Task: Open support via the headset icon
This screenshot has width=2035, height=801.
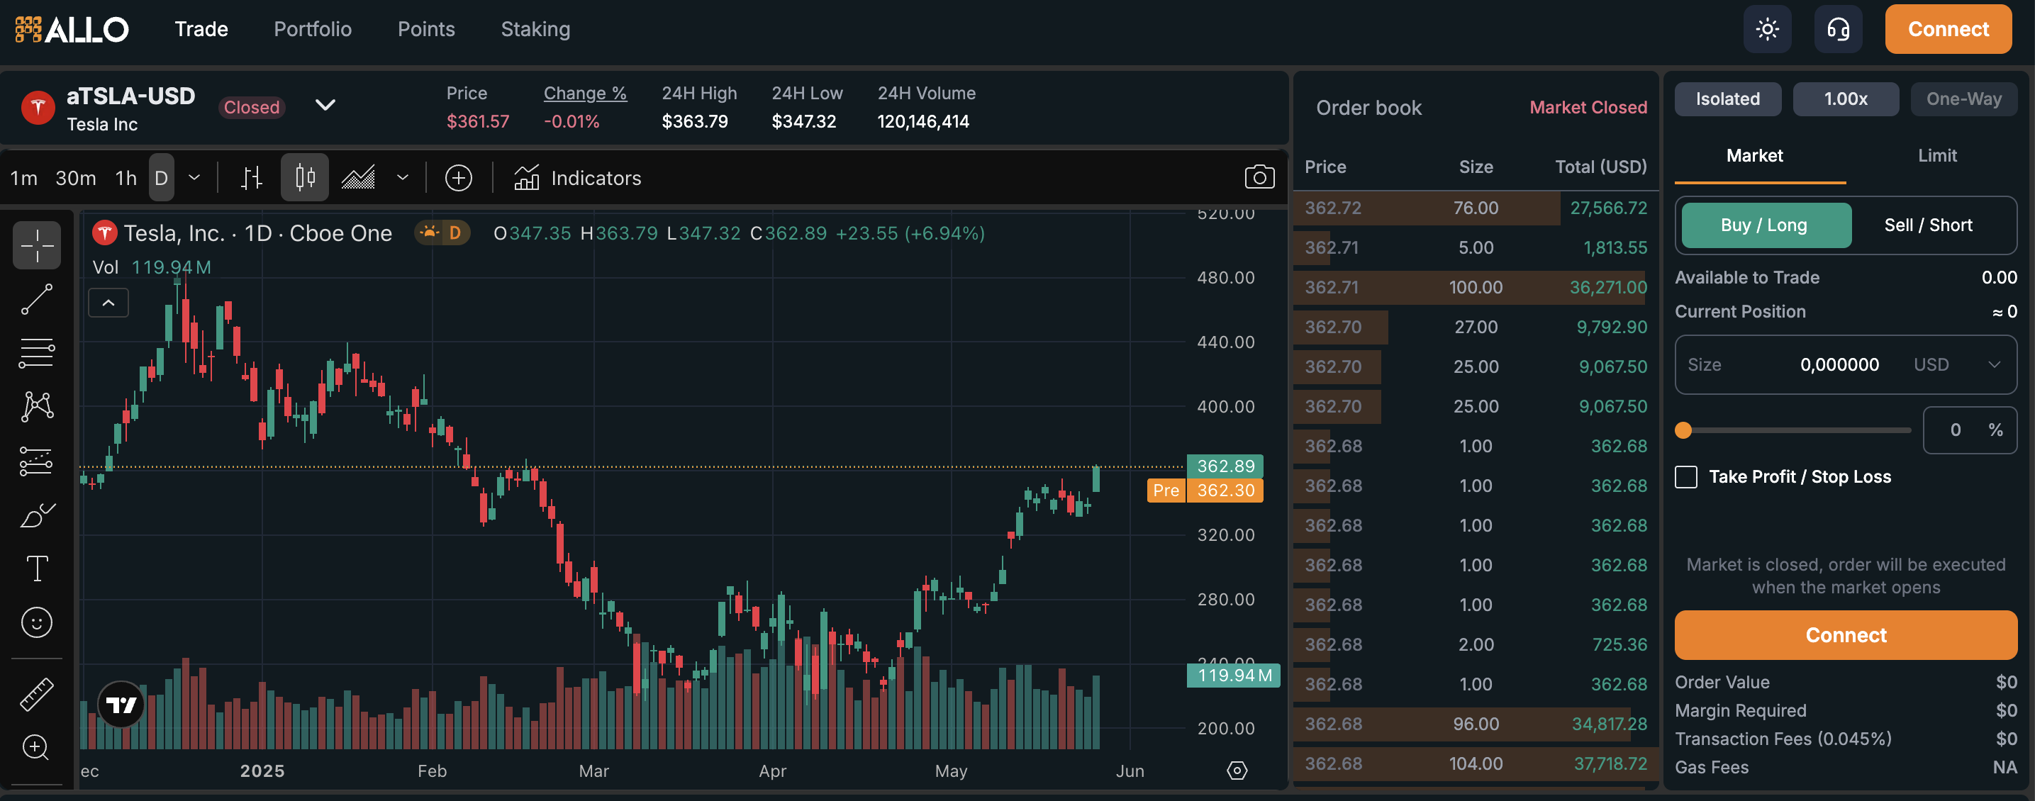Action: click(x=1837, y=29)
